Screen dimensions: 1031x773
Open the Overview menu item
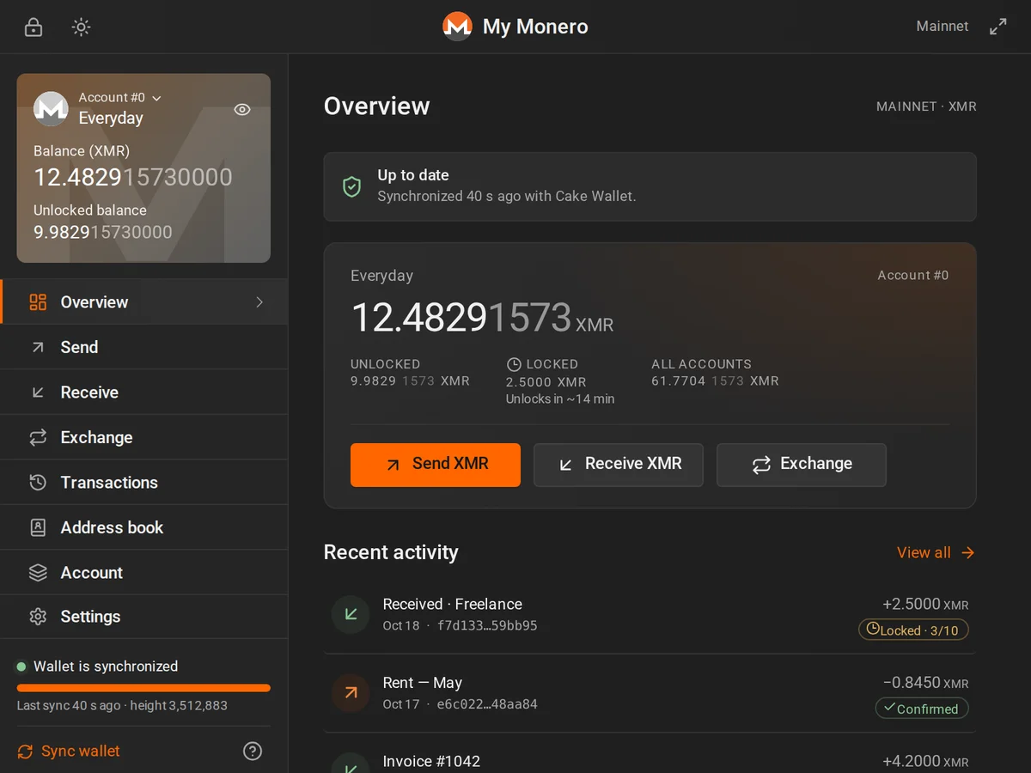click(144, 302)
